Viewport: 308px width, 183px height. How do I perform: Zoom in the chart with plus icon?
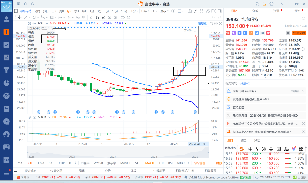tap(220, 24)
